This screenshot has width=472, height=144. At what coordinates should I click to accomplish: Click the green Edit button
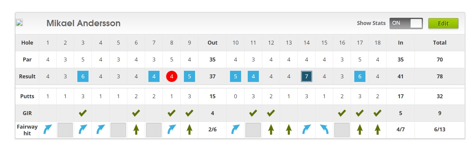pyautogui.click(x=443, y=23)
